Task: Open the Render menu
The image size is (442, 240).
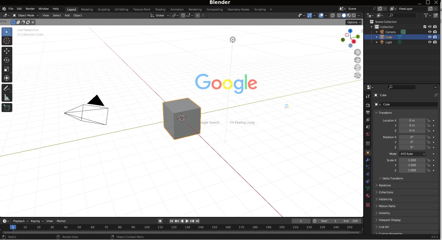Action: tap(30, 9)
